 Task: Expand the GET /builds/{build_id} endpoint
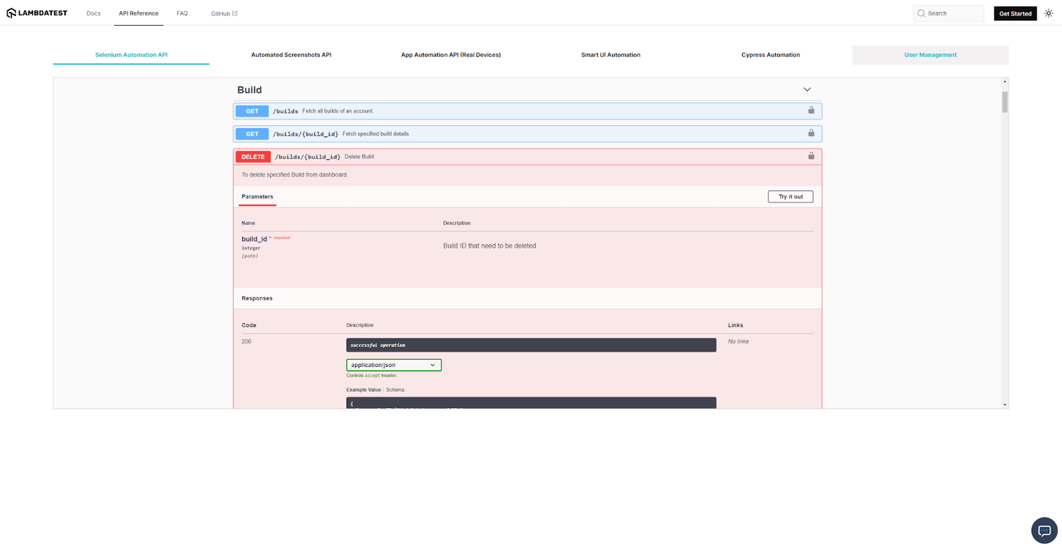tap(528, 134)
